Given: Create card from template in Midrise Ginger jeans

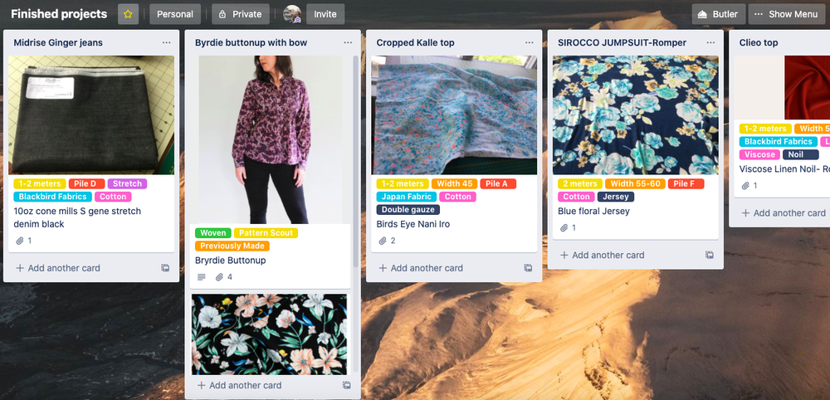Looking at the screenshot, I should 165,268.
